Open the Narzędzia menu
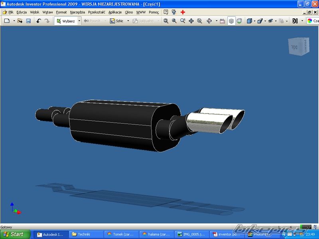 77,12
